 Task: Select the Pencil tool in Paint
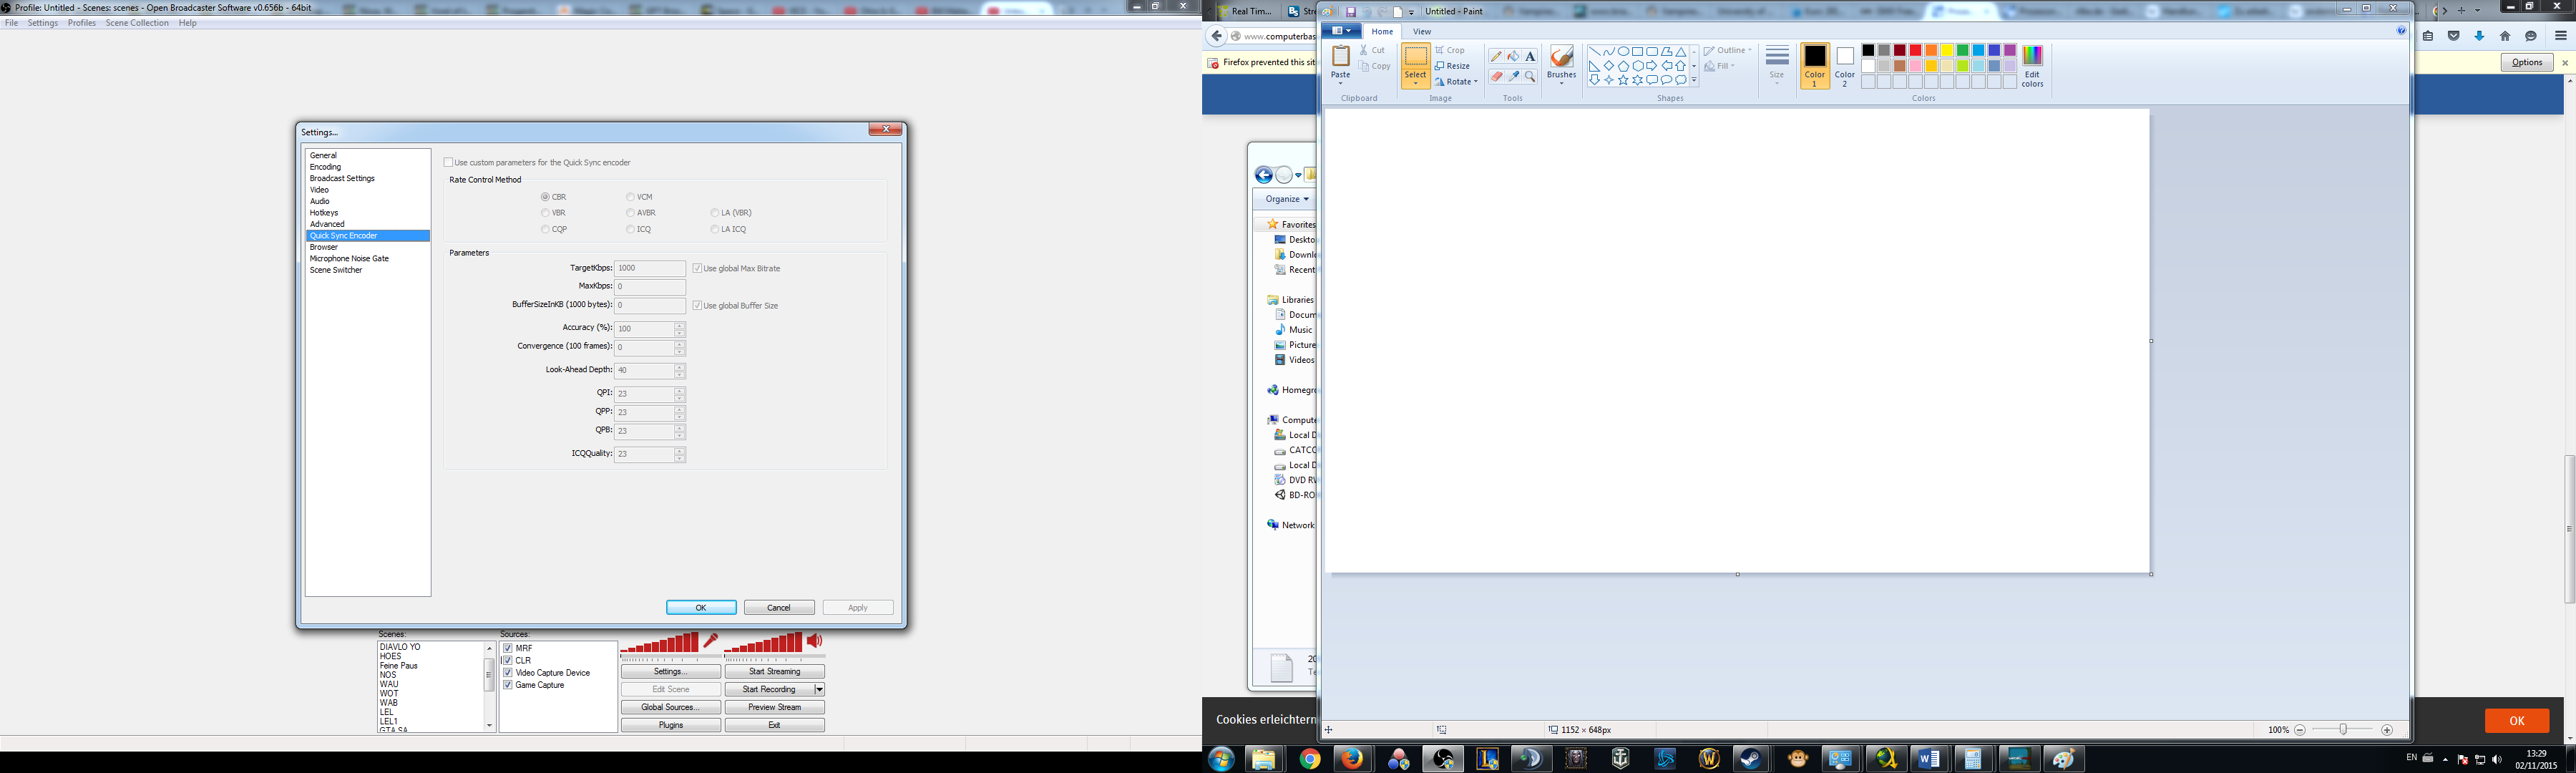point(1496,57)
